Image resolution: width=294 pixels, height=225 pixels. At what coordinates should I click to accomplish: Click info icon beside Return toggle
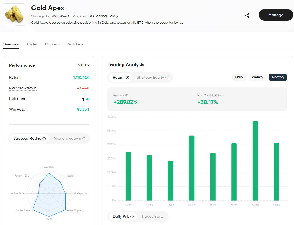pyautogui.click(x=127, y=78)
